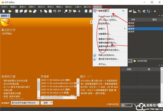The height and width of the screenshot is (111, 163).
Task: Open the 切换主题 news link
Action: [x=8, y=90]
